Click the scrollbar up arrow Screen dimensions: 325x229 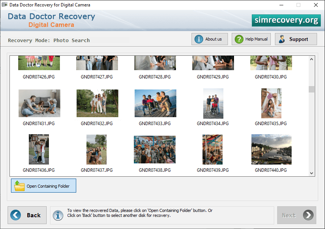pyautogui.click(x=311, y=59)
